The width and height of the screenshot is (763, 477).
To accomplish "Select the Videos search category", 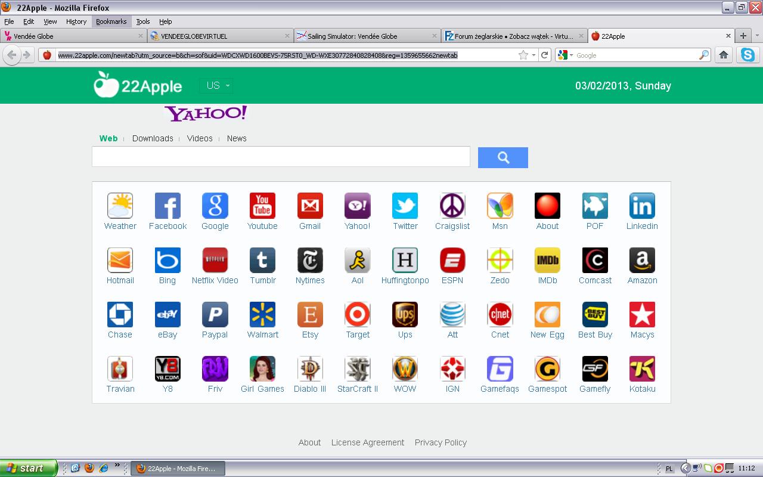I will click(200, 138).
